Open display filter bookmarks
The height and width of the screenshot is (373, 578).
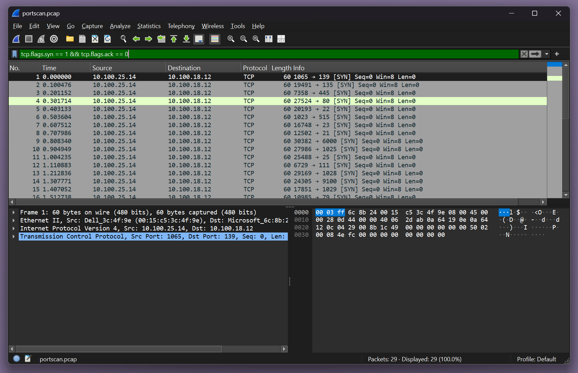coord(15,54)
